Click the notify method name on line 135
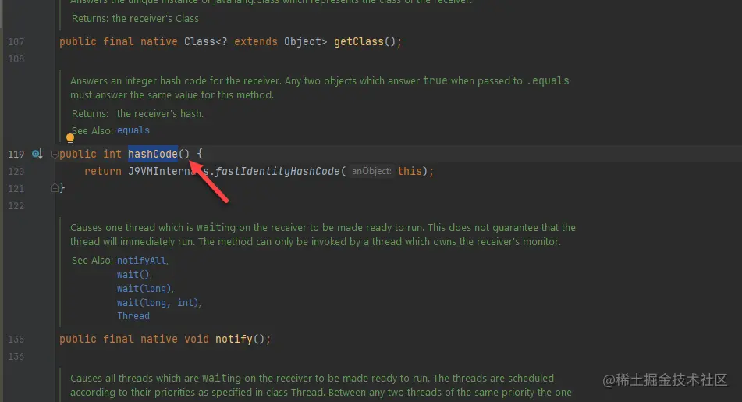The height and width of the screenshot is (402, 742). (234, 339)
